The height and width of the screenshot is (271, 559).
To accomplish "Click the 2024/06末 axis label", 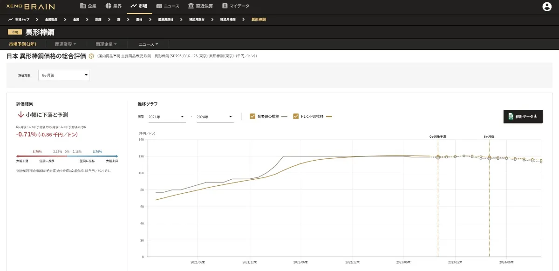I will (506, 262).
